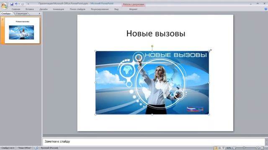Open the Рецензирование ribbon tab
This screenshot has width=268, height=150.
100,9
